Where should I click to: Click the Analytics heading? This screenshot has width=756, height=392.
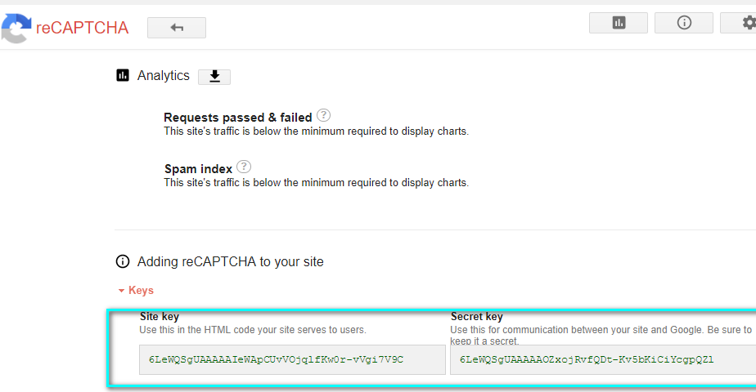click(x=164, y=75)
